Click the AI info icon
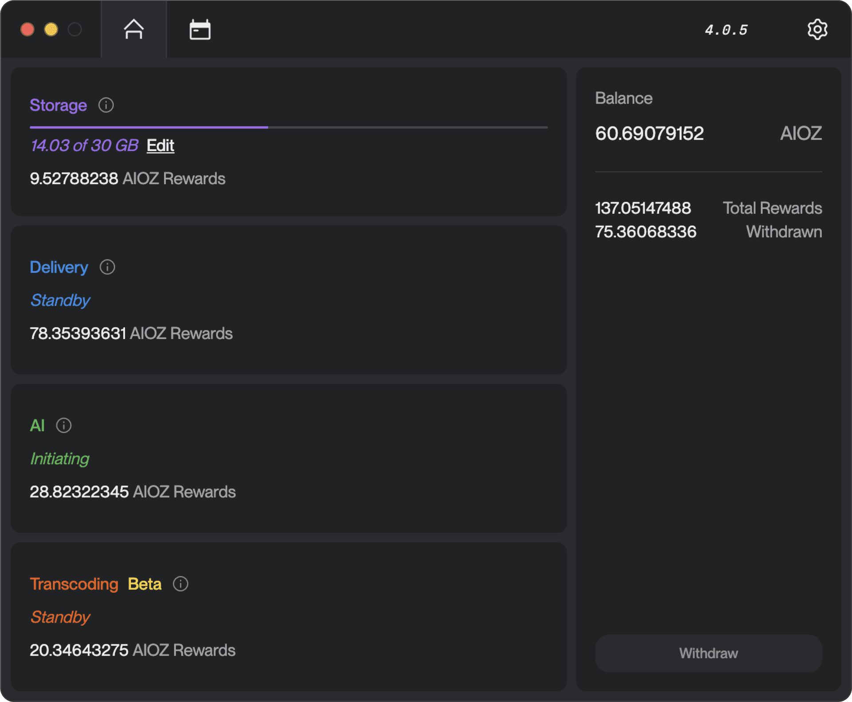The height and width of the screenshot is (702, 852). 63,426
